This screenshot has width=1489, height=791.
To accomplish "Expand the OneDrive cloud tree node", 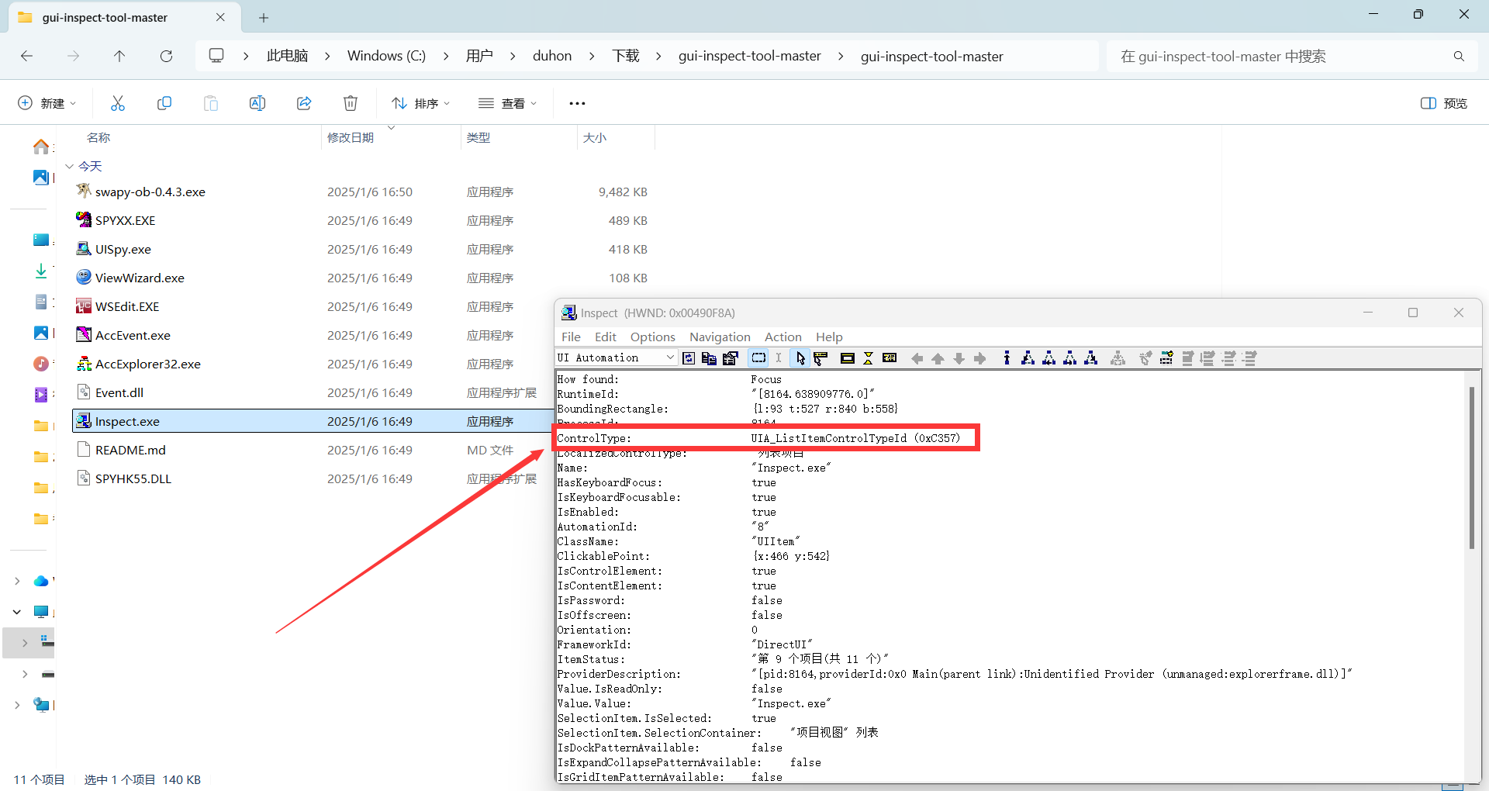I will click(x=17, y=581).
